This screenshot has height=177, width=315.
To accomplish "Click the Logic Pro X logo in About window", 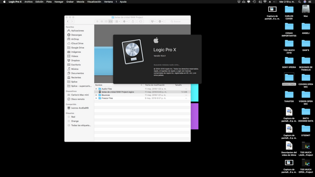I will coord(132,51).
